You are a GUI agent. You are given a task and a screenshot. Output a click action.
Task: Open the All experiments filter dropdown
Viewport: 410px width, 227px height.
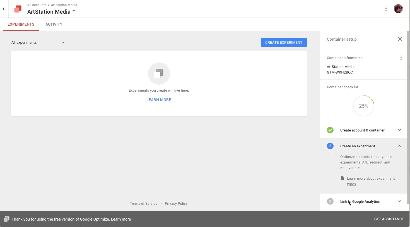tap(38, 42)
